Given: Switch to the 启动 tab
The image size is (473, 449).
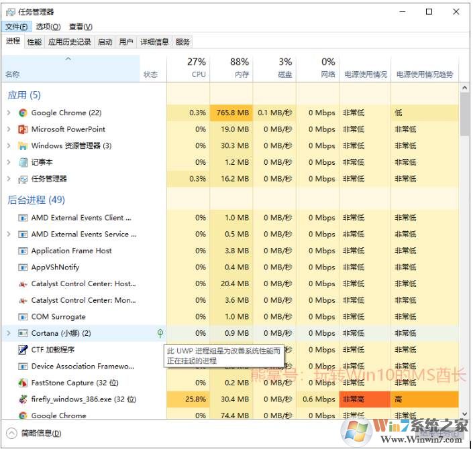Looking at the screenshot, I should pos(105,42).
